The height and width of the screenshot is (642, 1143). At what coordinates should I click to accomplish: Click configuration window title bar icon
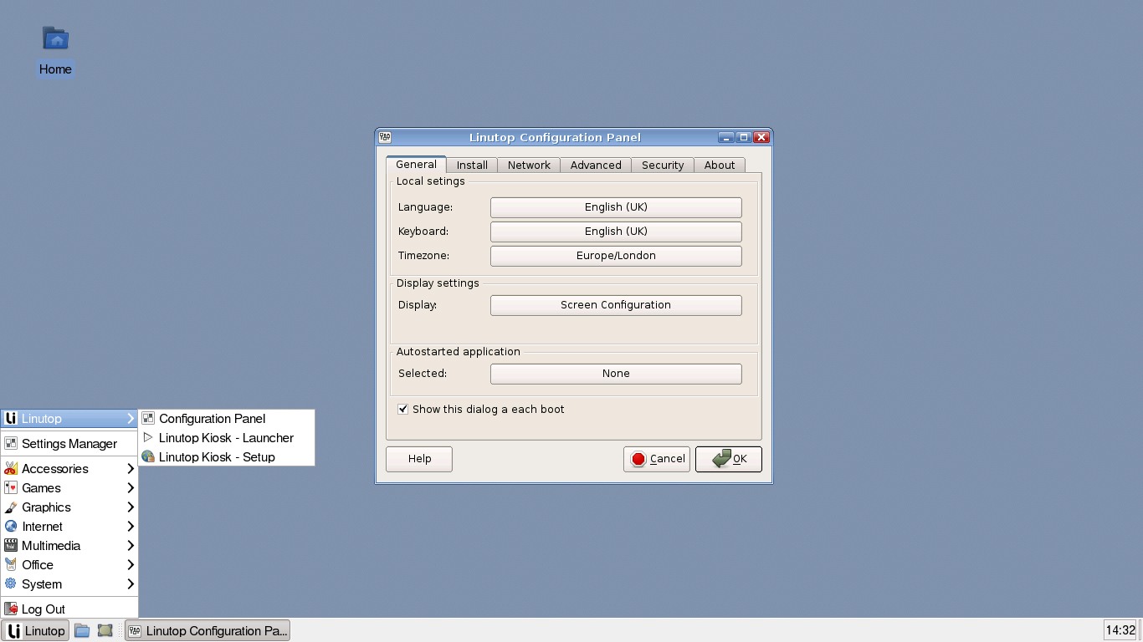385,137
